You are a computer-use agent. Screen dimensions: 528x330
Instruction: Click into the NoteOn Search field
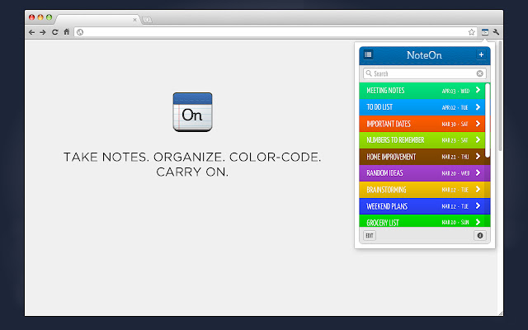(425, 73)
